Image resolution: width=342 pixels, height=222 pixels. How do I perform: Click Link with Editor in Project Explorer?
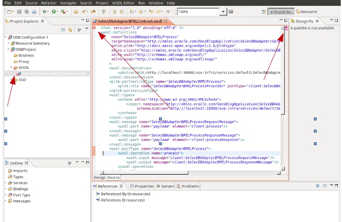[x=70, y=30]
